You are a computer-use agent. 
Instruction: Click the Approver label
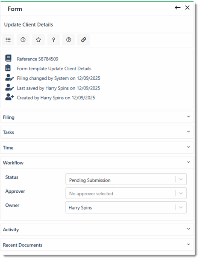point(15,191)
